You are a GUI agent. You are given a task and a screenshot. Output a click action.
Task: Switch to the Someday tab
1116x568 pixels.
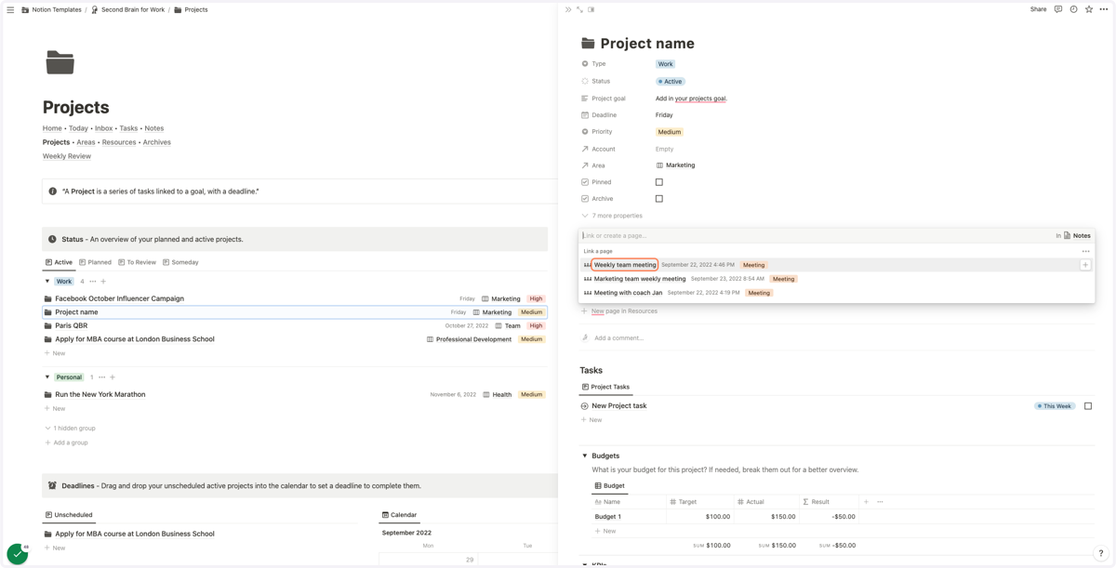click(180, 262)
